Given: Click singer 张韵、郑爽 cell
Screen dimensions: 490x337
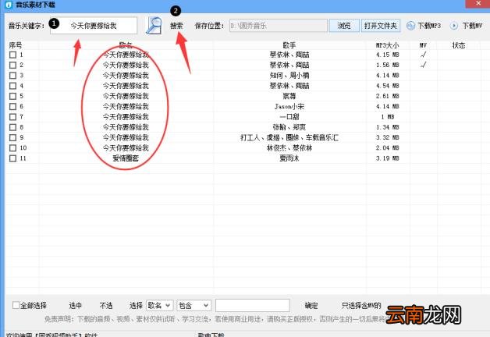Looking at the screenshot, I should 289,127.
